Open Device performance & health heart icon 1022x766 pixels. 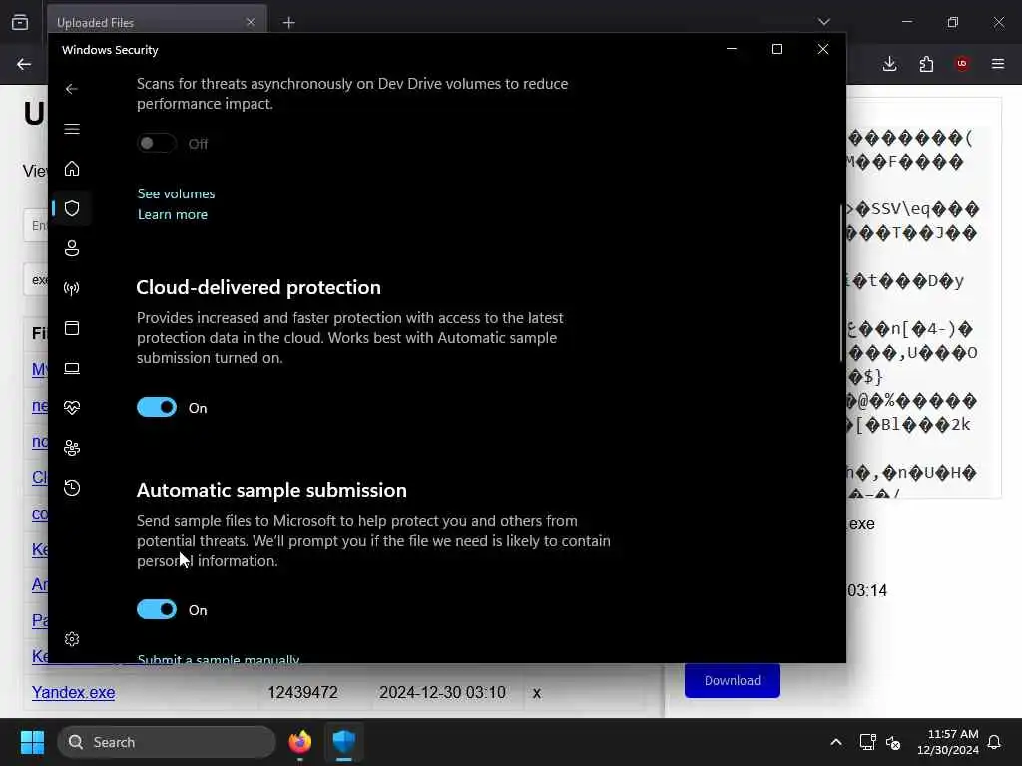click(x=72, y=408)
